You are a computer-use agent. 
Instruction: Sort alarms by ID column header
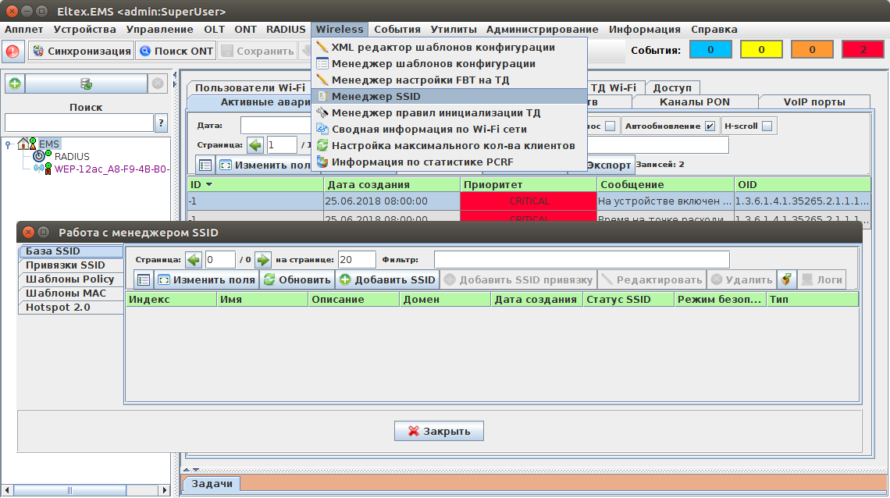[x=255, y=184]
